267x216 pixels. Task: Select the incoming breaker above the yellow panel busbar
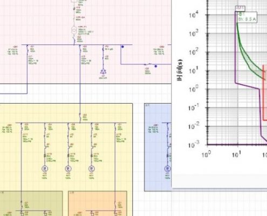(80, 116)
